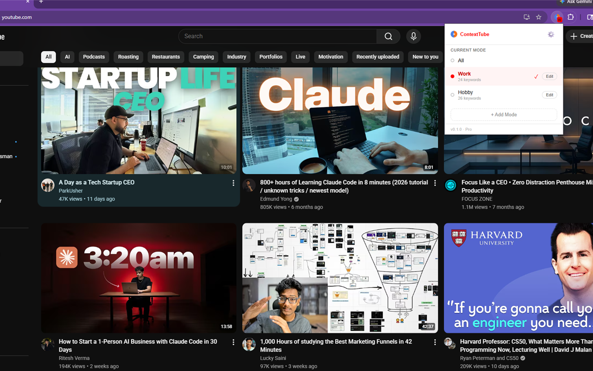Screen dimensions: 593x371
Task: Open title Focus Like a CEO
Action: click(x=527, y=186)
